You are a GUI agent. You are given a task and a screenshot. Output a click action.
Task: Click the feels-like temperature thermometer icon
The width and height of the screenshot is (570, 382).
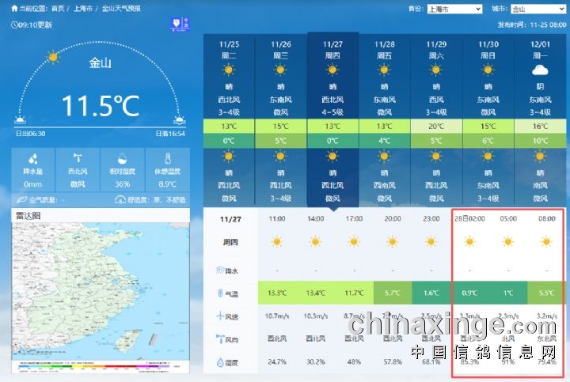tap(167, 159)
